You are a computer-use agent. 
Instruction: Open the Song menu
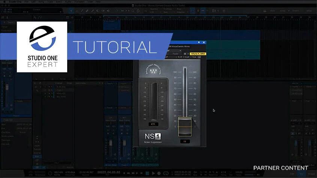click(x=41, y=1)
